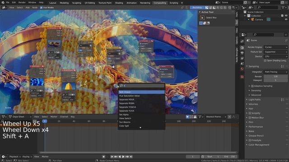Open the Scene properties tab icon
Viewport: 289px width, 162px height.
point(242,63)
